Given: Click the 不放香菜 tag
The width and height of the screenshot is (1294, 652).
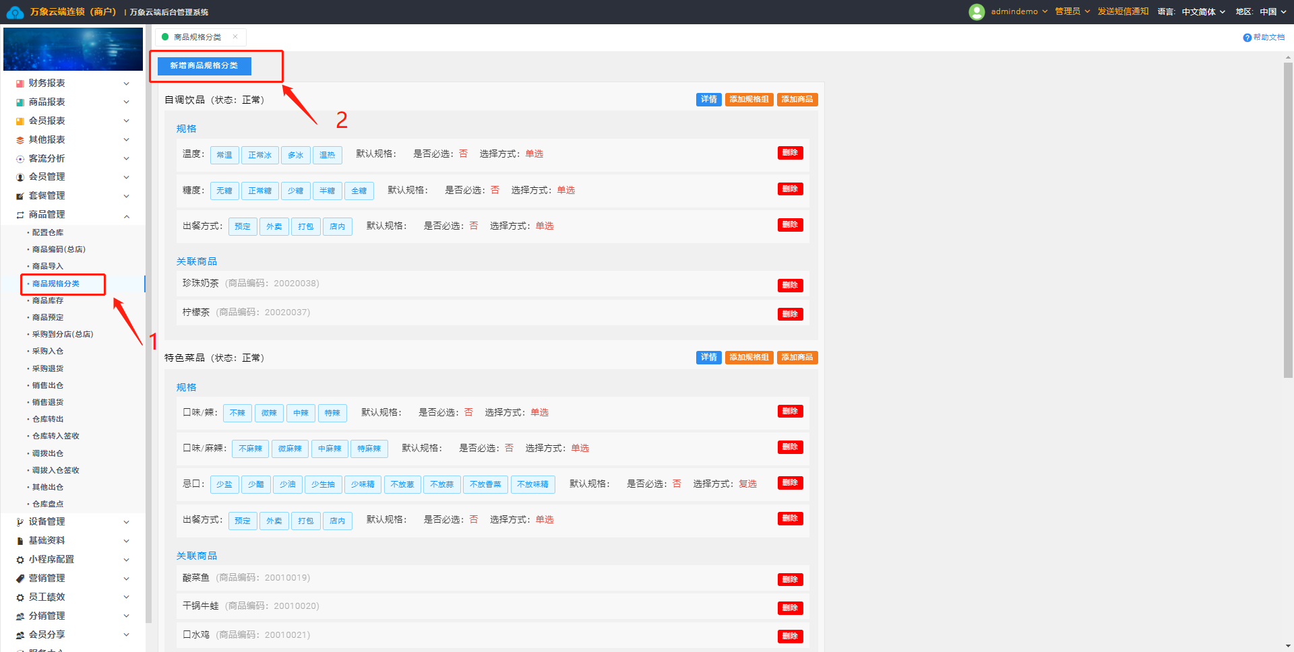Looking at the screenshot, I should pyautogui.click(x=485, y=485).
